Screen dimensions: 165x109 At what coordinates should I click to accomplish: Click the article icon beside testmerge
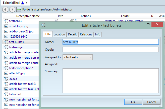(6, 47)
